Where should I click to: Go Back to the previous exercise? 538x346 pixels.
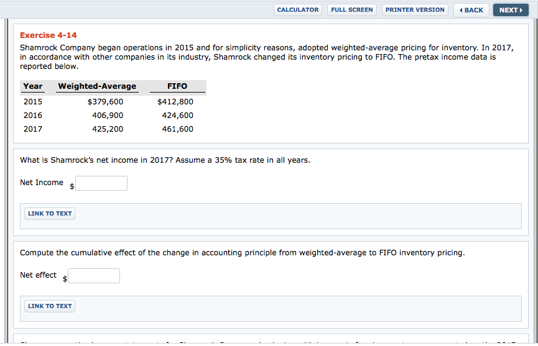point(471,11)
